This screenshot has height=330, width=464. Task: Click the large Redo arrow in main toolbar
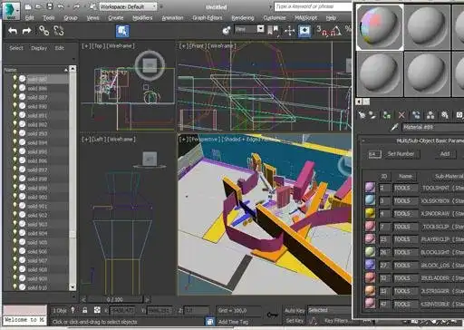tap(26, 31)
